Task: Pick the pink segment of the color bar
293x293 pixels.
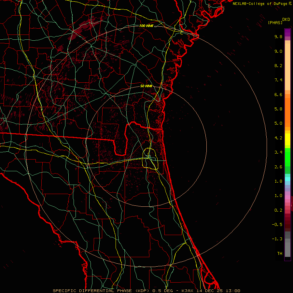Action: (x=287, y=197)
